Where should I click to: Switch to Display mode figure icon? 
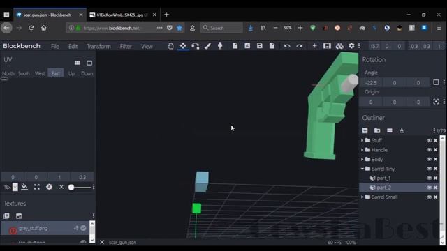tap(220, 46)
